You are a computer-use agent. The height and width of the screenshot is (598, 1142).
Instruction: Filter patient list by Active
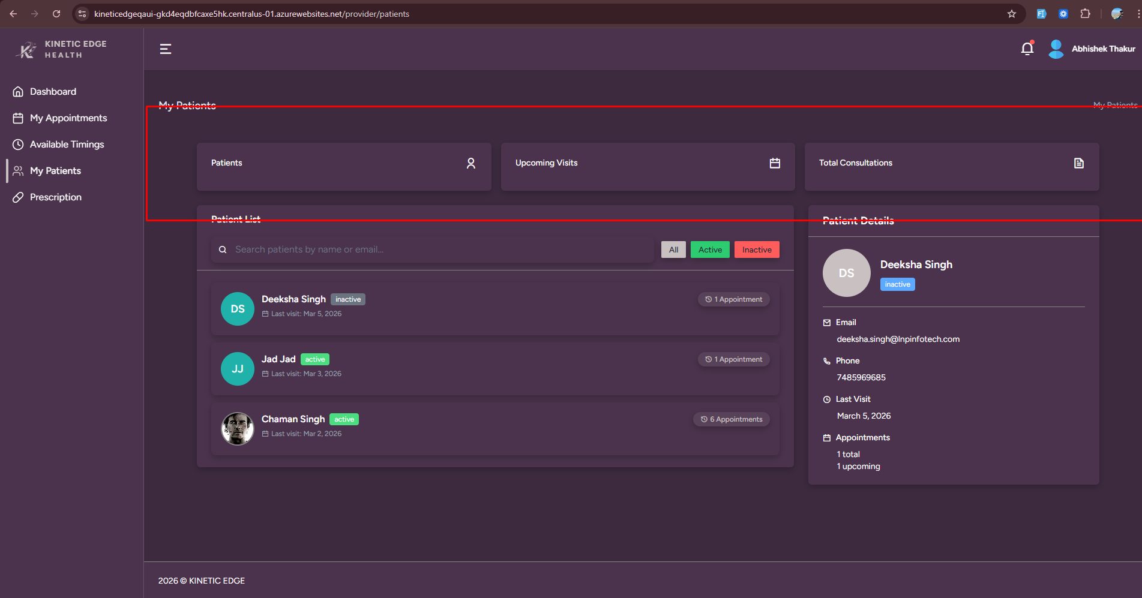[710, 250]
